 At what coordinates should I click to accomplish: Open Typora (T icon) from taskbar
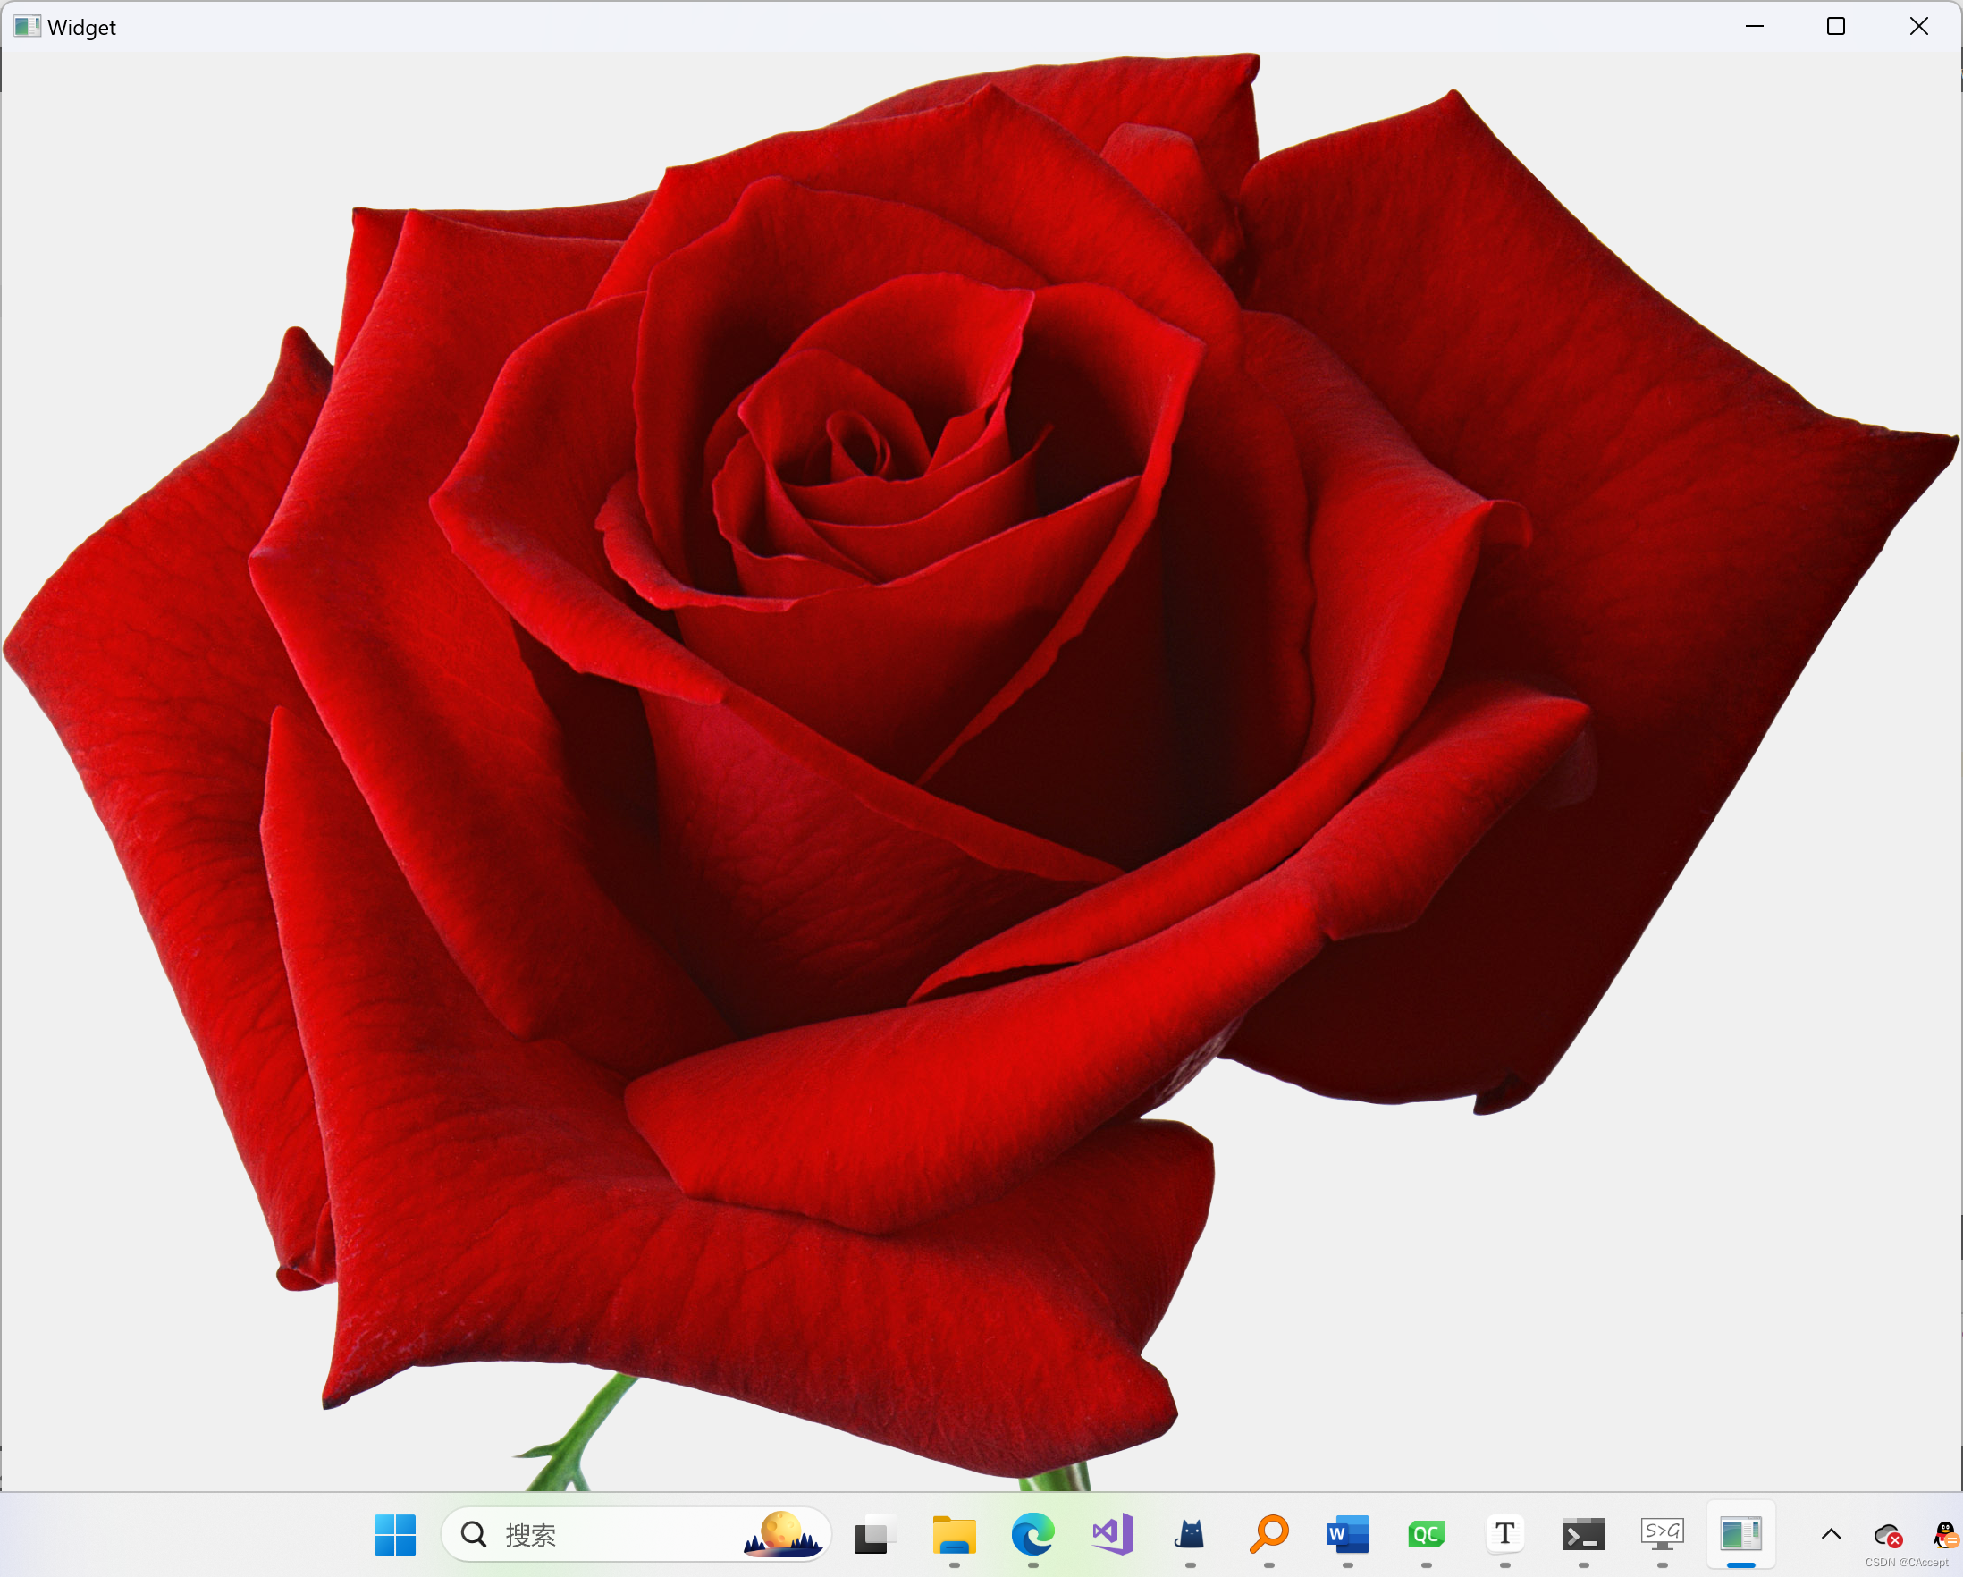(1505, 1535)
